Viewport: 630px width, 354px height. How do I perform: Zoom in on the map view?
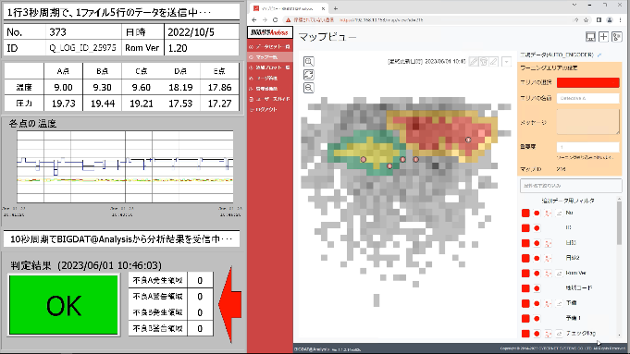(x=309, y=61)
